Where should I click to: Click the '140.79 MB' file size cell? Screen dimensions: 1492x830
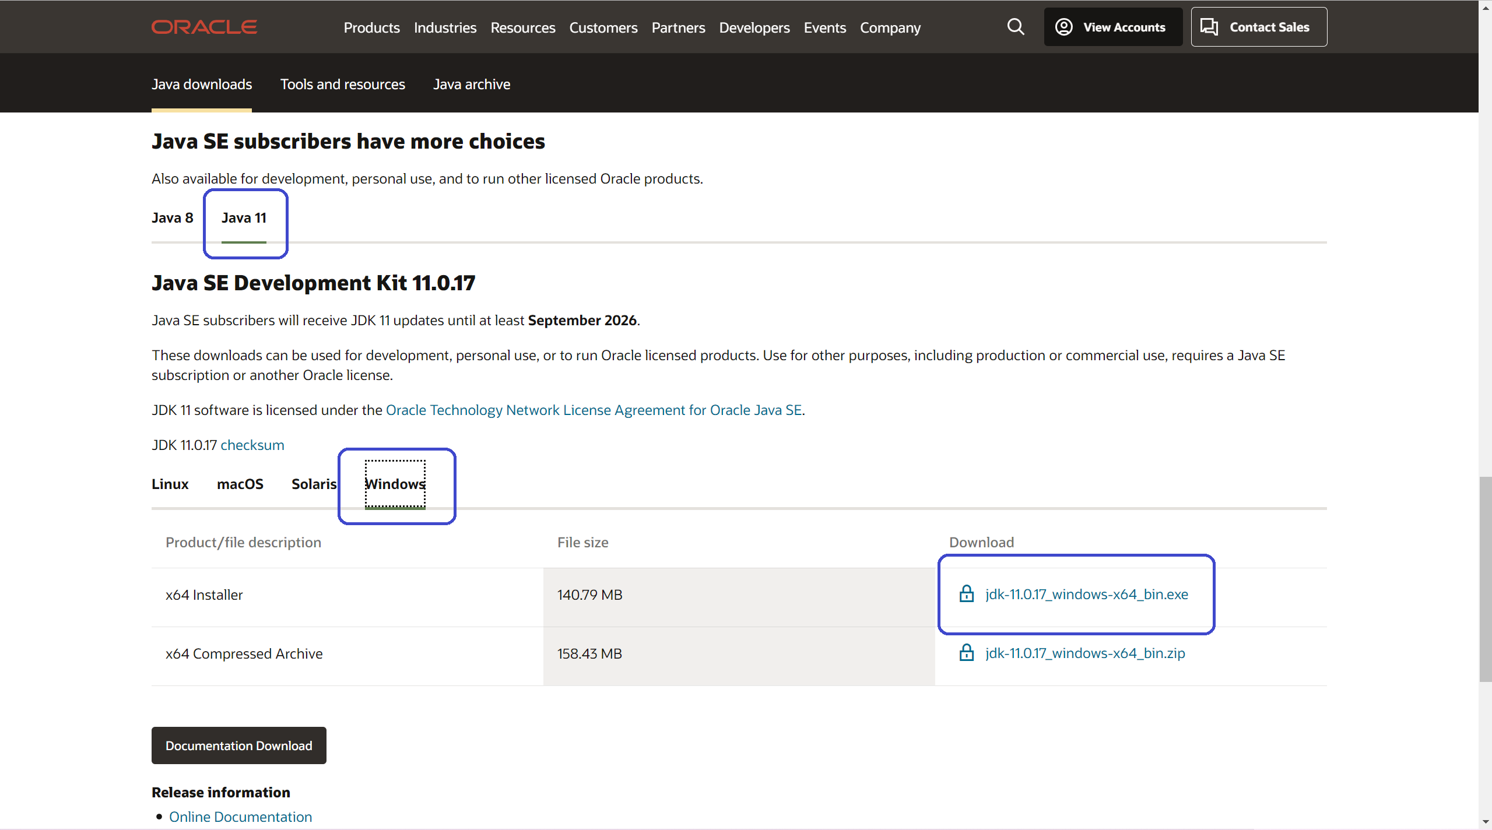(x=739, y=597)
